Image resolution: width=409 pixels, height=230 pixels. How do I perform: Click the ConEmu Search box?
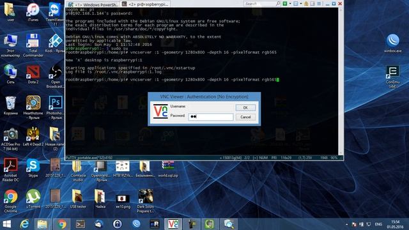coord(262,4)
